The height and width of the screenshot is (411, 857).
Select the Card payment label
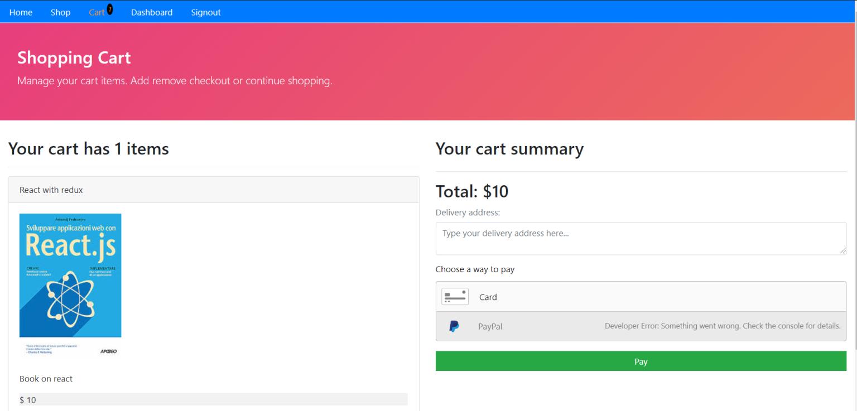click(488, 297)
